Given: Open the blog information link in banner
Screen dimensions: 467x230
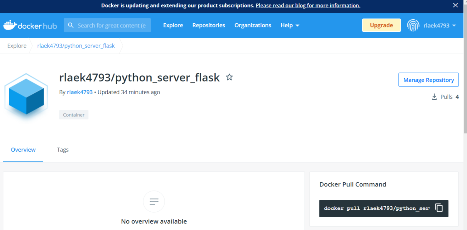Looking at the screenshot, I should (x=308, y=5).
